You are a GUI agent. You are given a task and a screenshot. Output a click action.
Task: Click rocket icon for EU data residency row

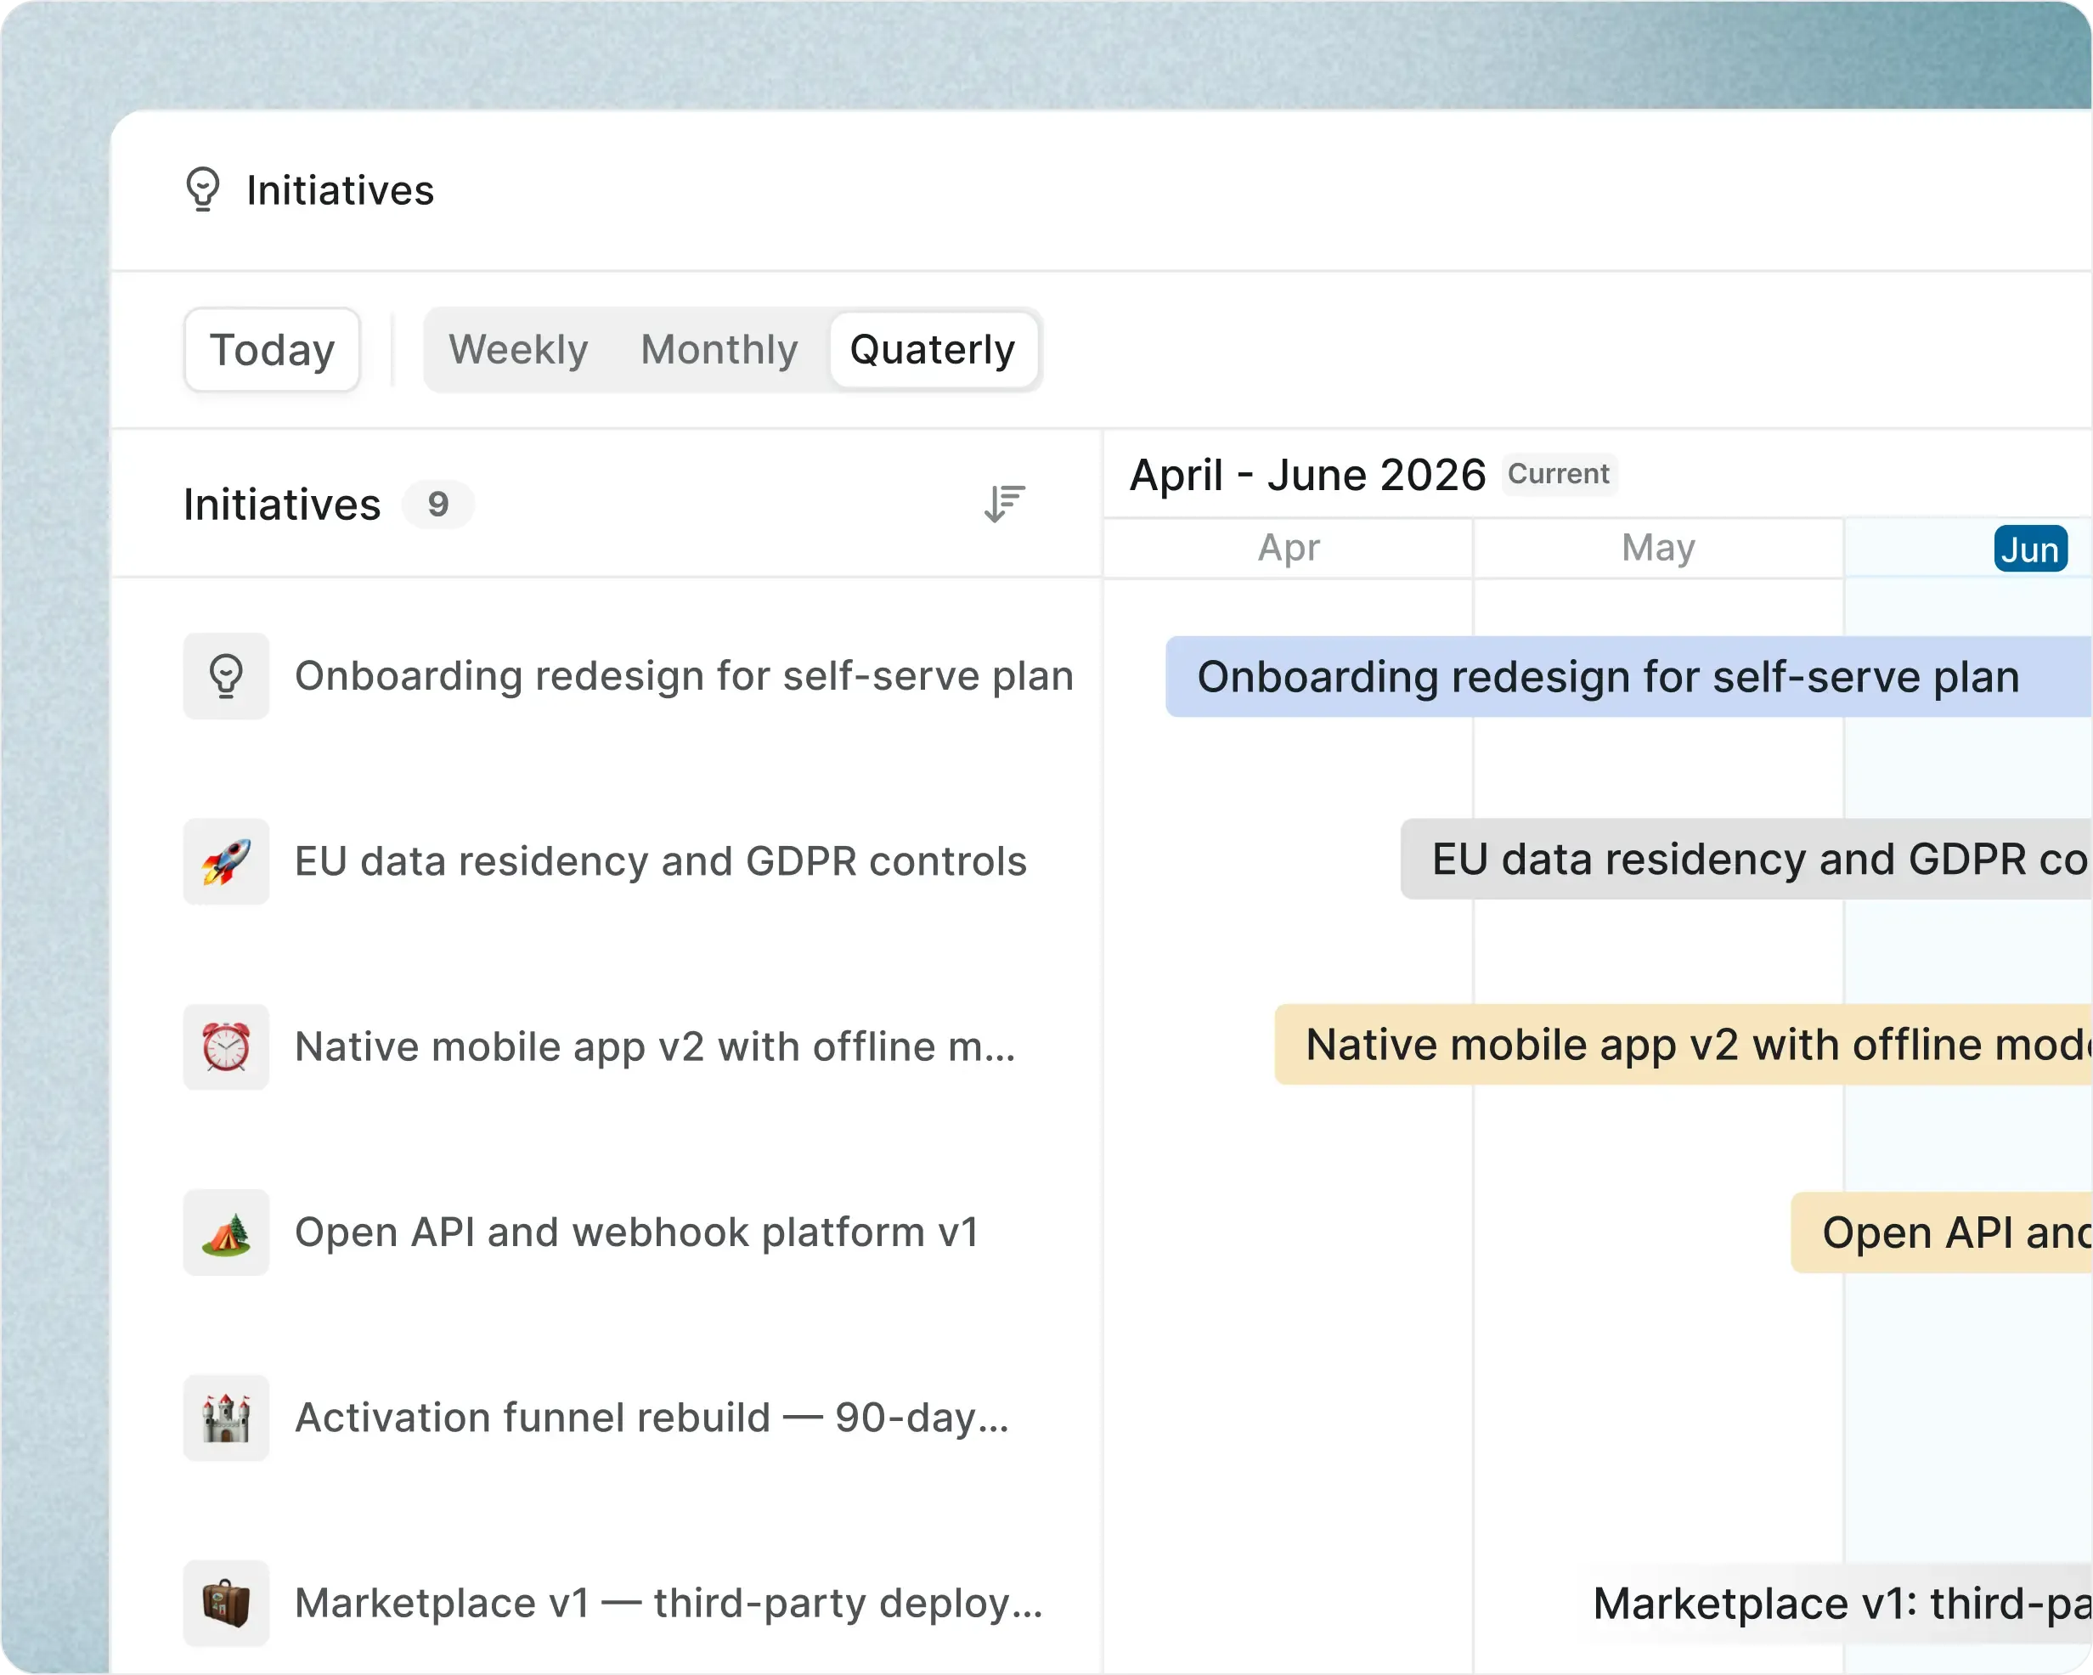226,861
